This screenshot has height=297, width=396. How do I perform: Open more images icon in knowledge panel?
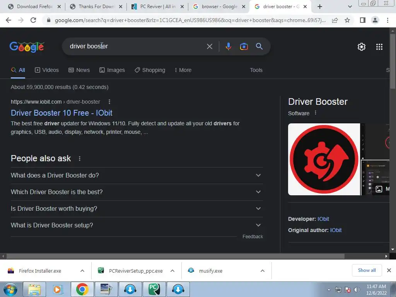click(x=379, y=189)
